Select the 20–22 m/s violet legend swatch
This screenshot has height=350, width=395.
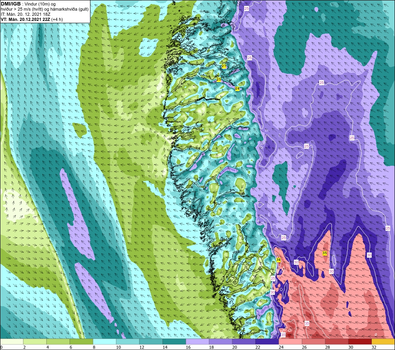[244, 341]
